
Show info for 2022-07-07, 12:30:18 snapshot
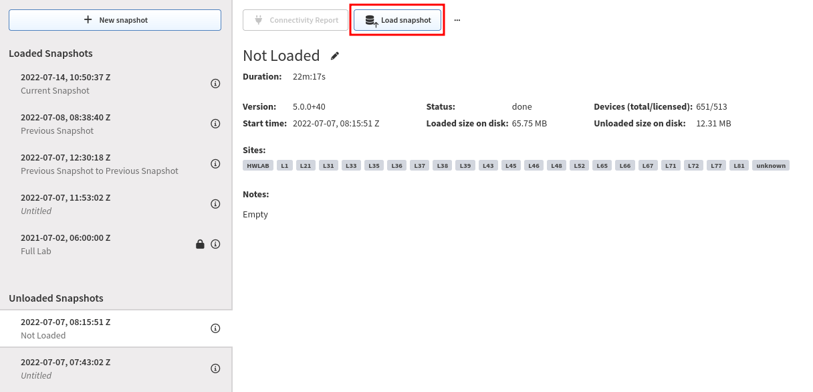pyautogui.click(x=215, y=164)
